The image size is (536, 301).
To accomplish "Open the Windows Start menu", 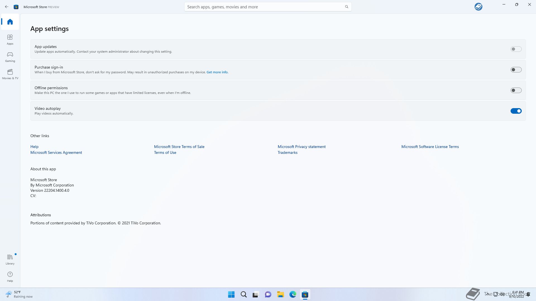I will point(231,294).
